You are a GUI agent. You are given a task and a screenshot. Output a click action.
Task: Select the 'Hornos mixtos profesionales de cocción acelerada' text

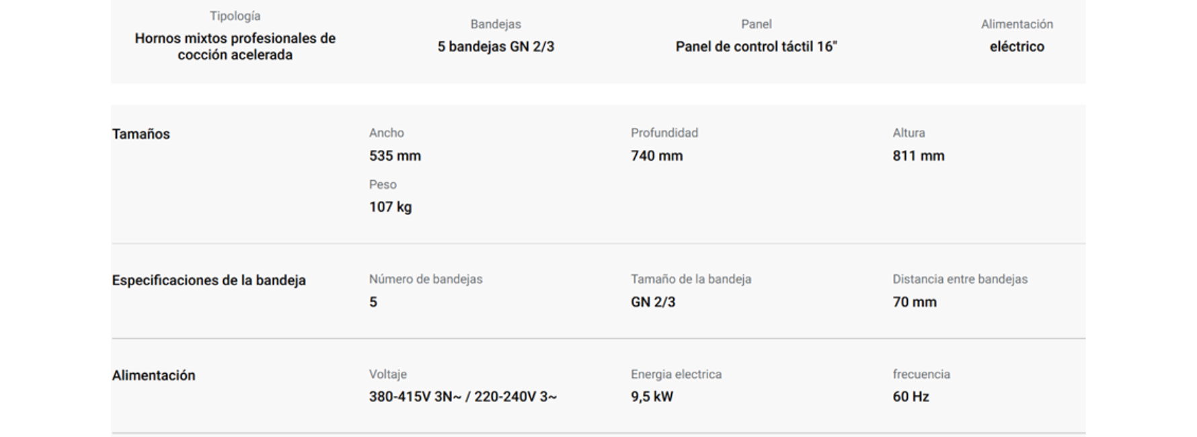tap(235, 46)
